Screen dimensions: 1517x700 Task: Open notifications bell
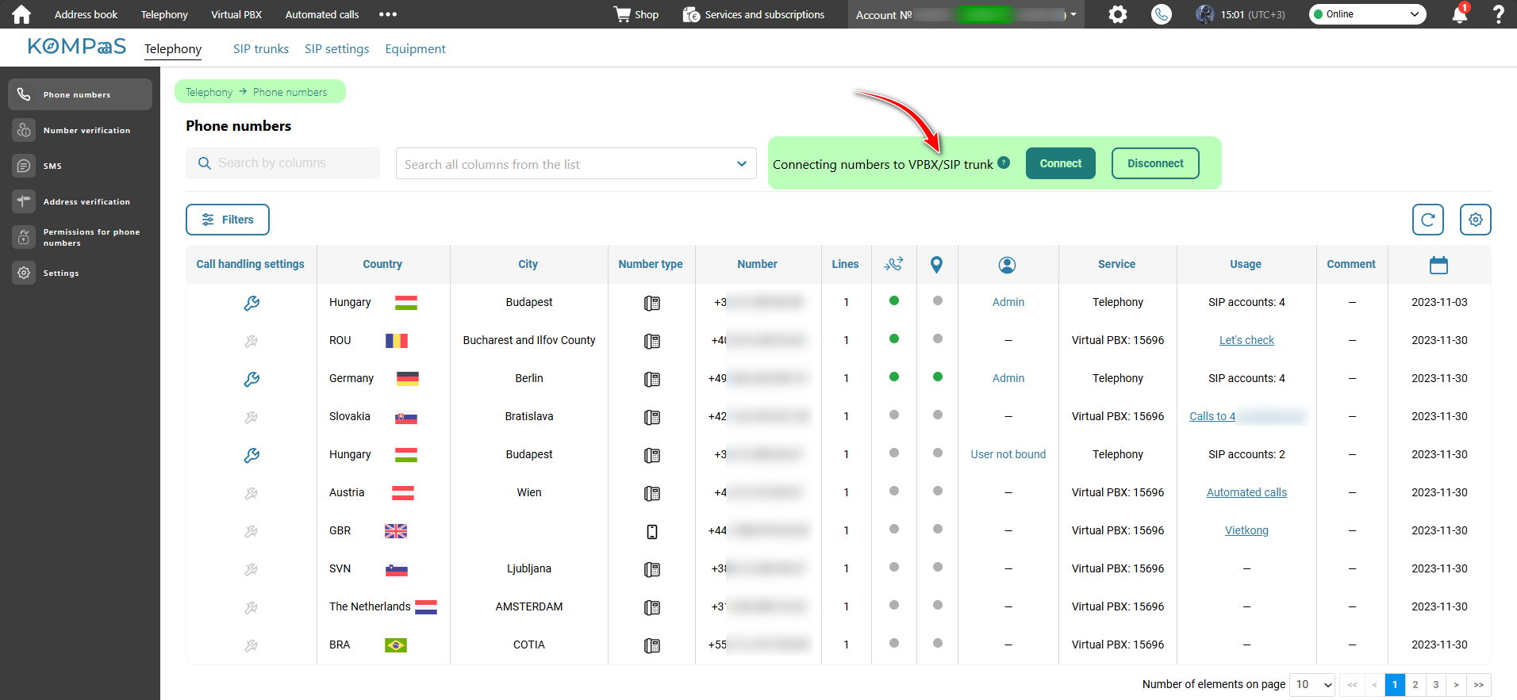tap(1459, 14)
